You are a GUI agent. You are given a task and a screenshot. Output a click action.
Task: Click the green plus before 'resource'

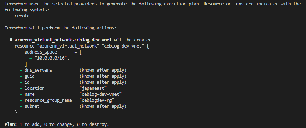[11, 46]
